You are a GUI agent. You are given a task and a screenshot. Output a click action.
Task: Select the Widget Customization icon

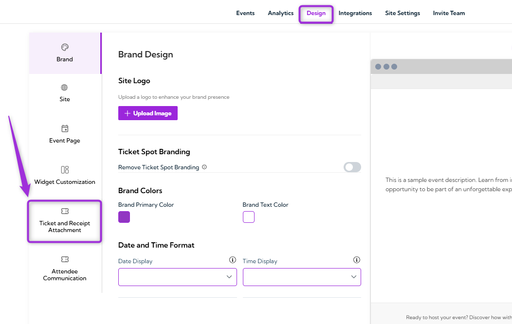(x=64, y=170)
